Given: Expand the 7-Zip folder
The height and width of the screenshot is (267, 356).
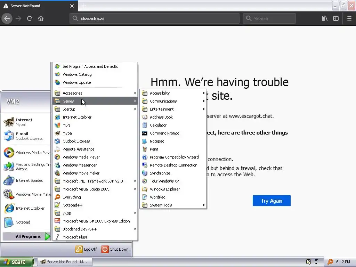Looking at the screenshot, I should pyautogui.click(x=95, y=213).
